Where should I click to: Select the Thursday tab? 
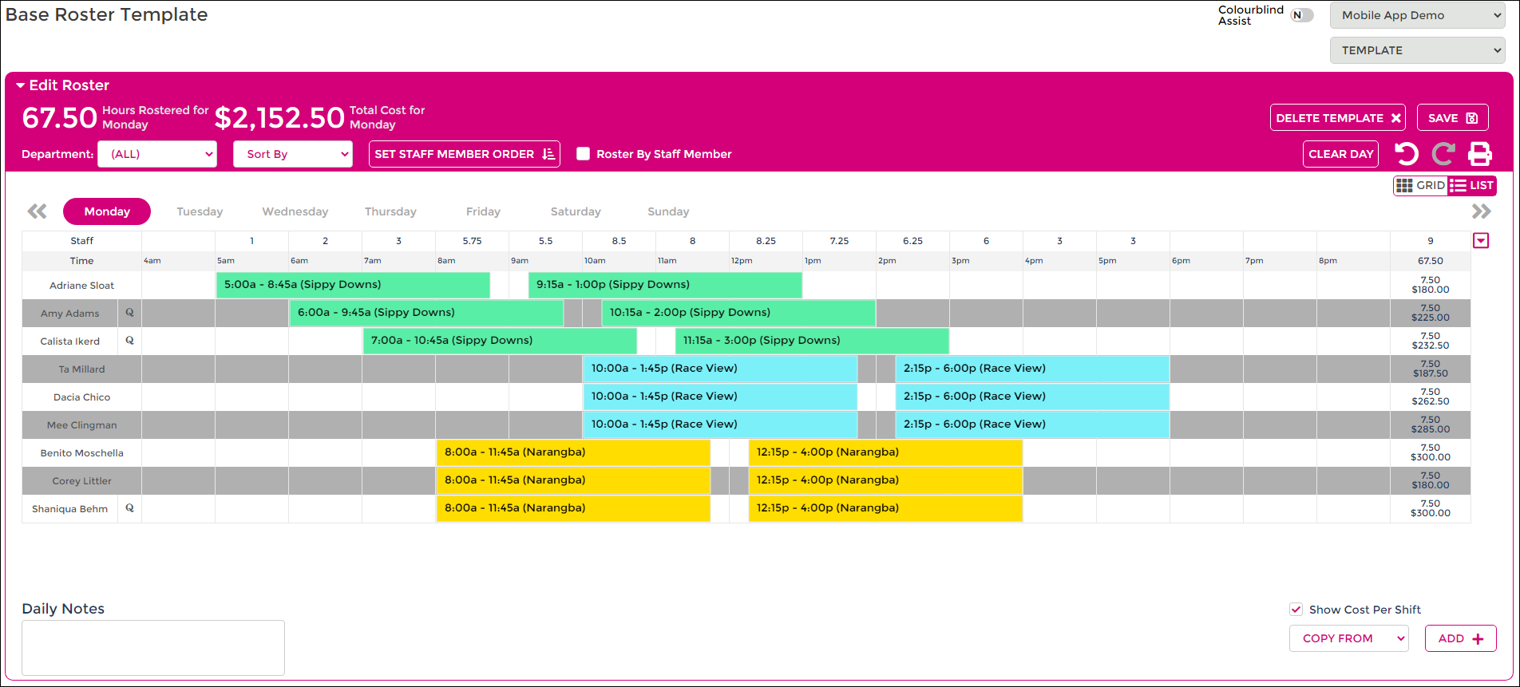(x=390, y=211)
